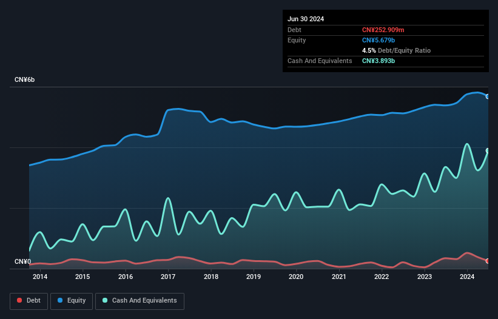Click the 2019 x-axis label

click(254, 277)
